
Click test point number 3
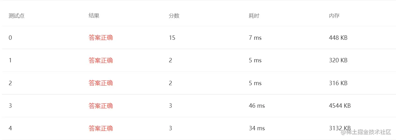click(x=10, y=106)
